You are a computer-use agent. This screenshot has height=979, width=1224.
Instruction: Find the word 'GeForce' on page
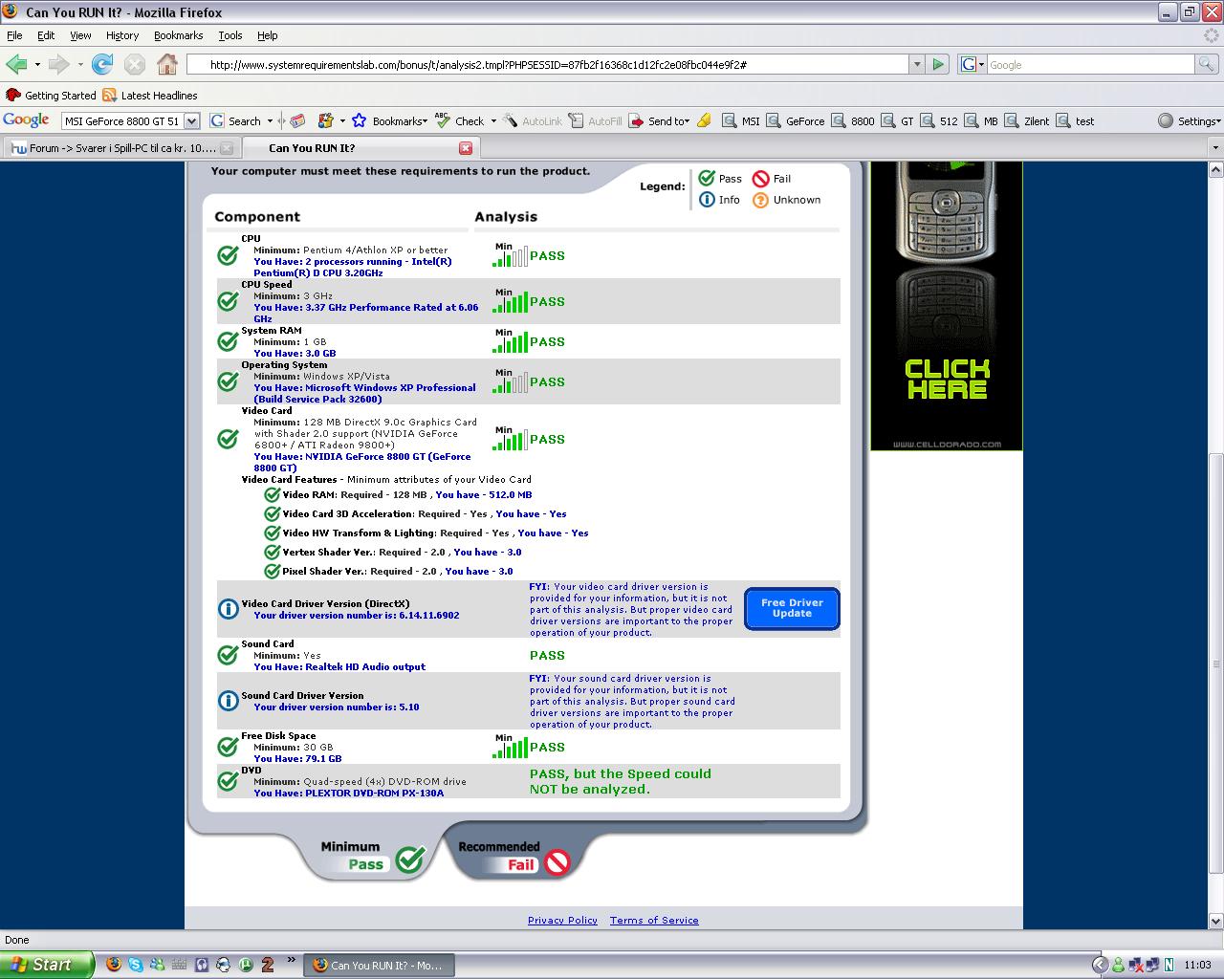796,121
